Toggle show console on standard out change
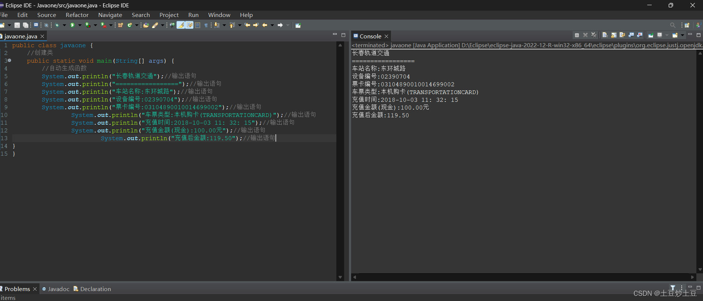The image size is (703, 301). click(631, 35)
